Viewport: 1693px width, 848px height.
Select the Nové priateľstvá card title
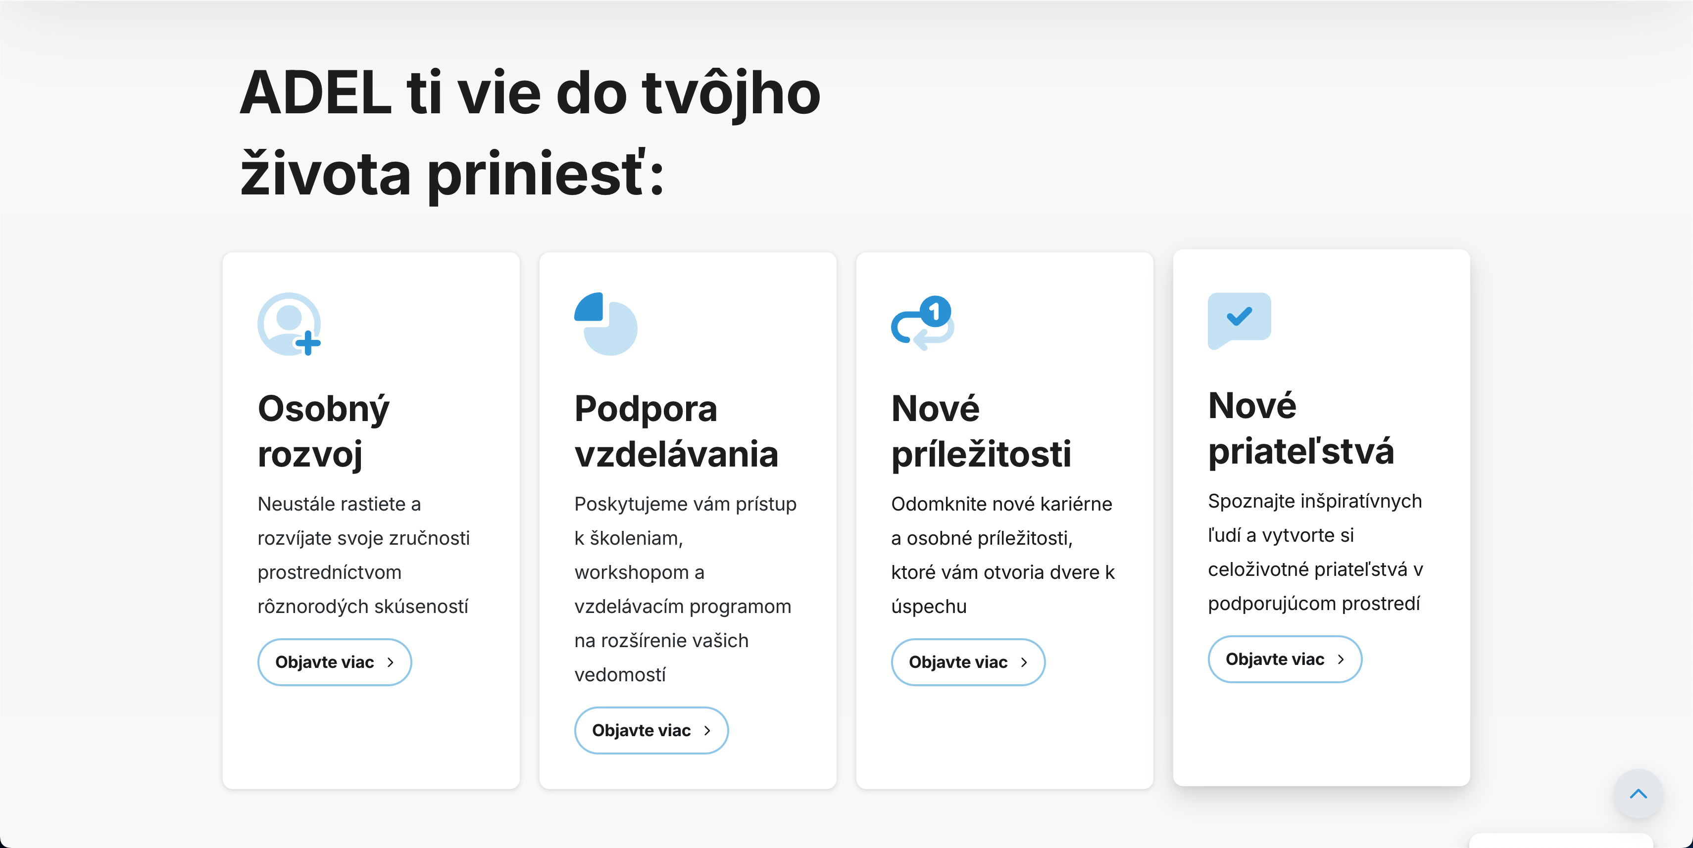(1300, 428)
